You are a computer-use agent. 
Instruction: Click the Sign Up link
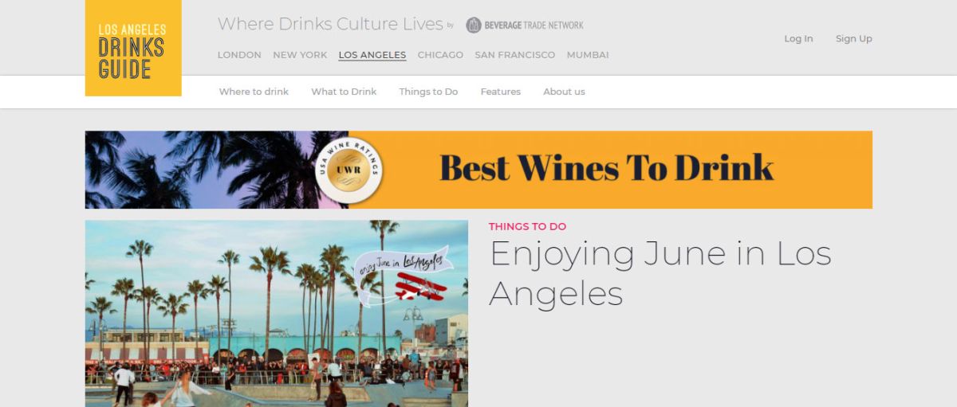click(x=854, y=38)
